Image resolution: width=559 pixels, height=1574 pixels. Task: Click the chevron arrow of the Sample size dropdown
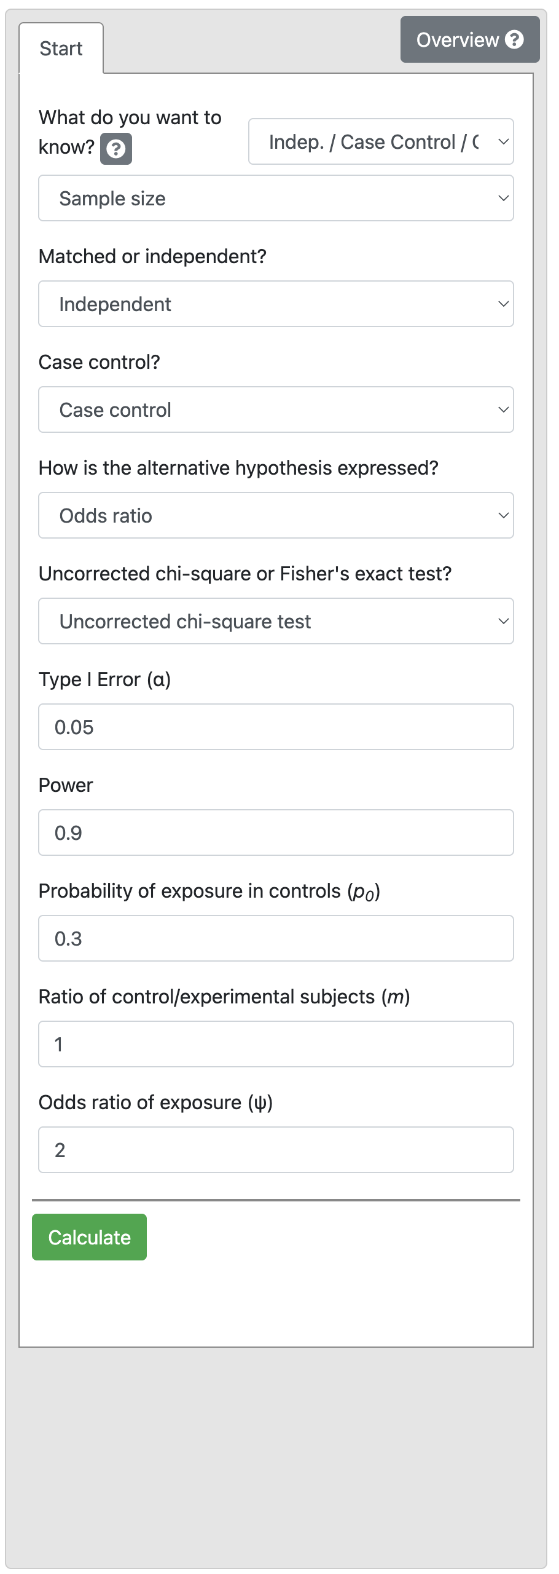[503, 199]
